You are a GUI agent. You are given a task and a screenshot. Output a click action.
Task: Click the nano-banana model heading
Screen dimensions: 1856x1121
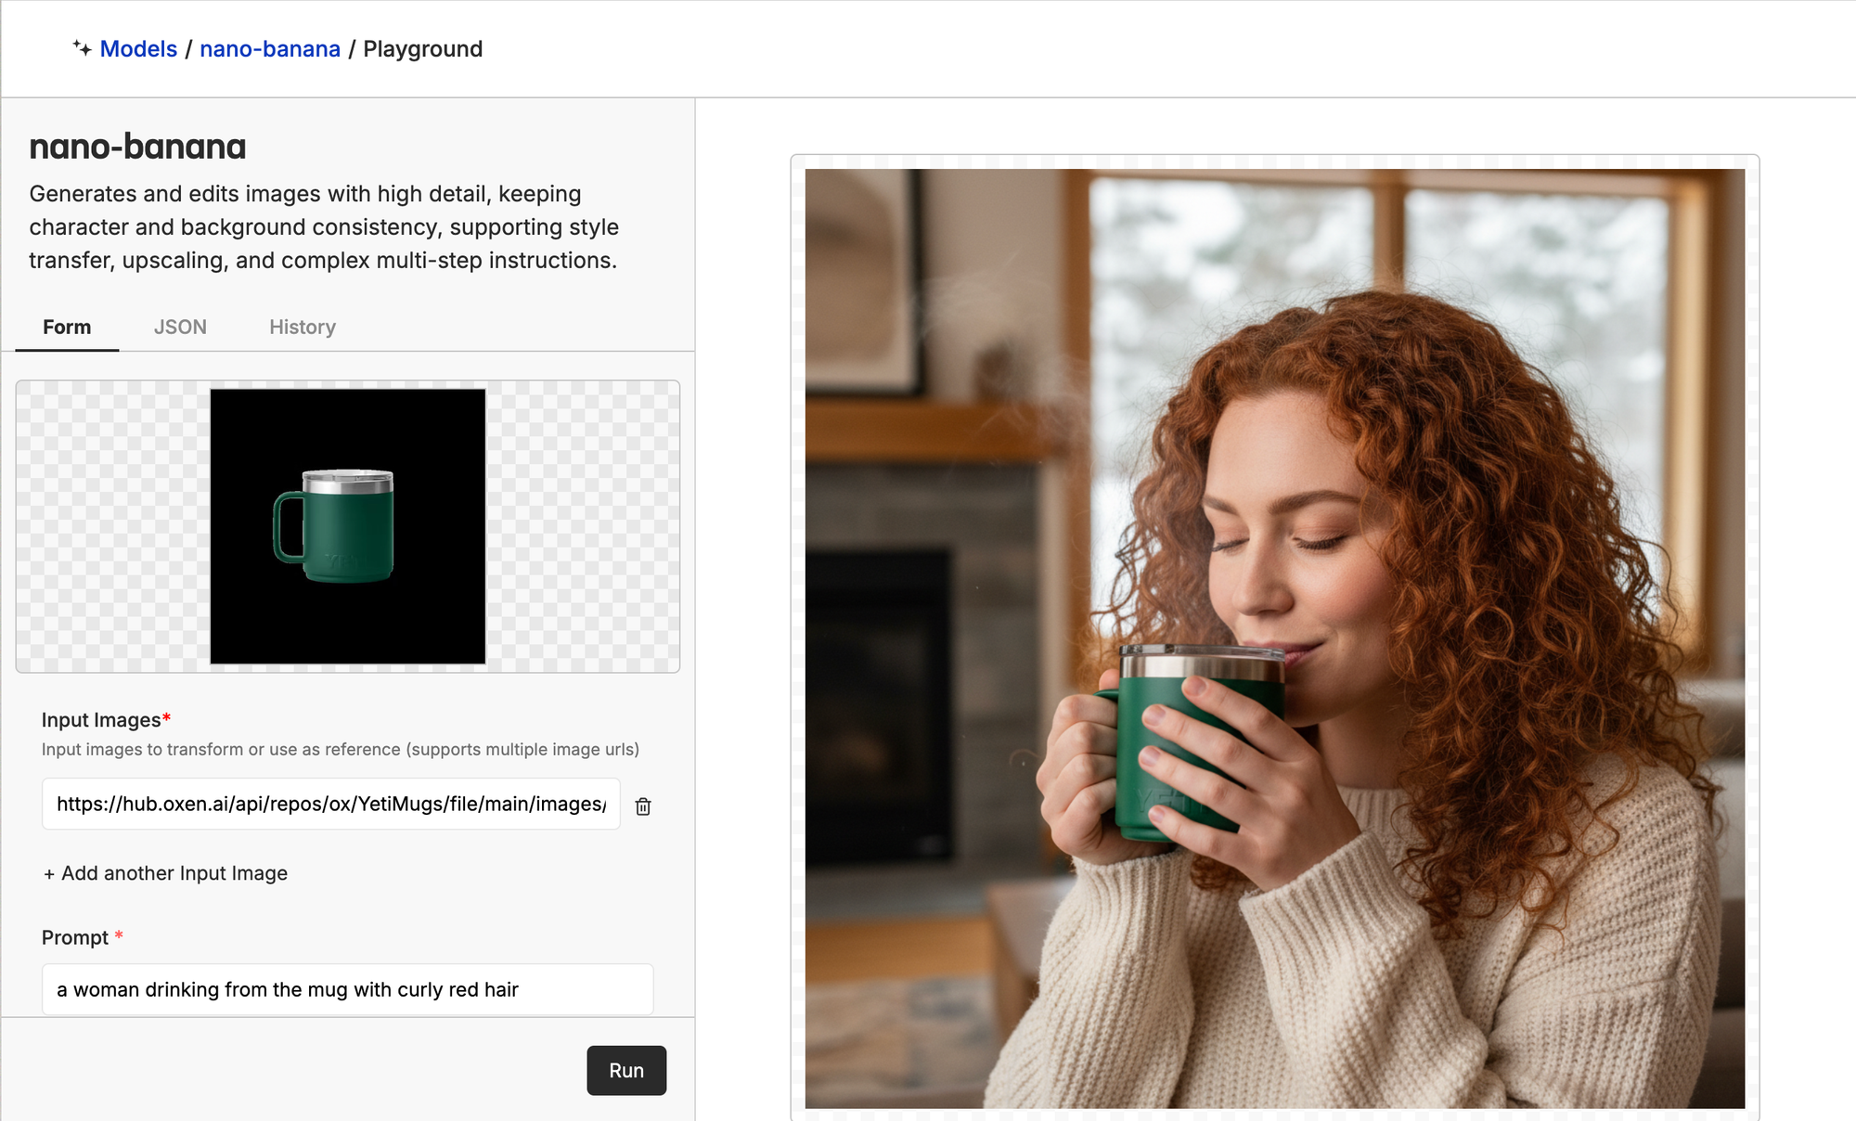[x=137, y=147]
